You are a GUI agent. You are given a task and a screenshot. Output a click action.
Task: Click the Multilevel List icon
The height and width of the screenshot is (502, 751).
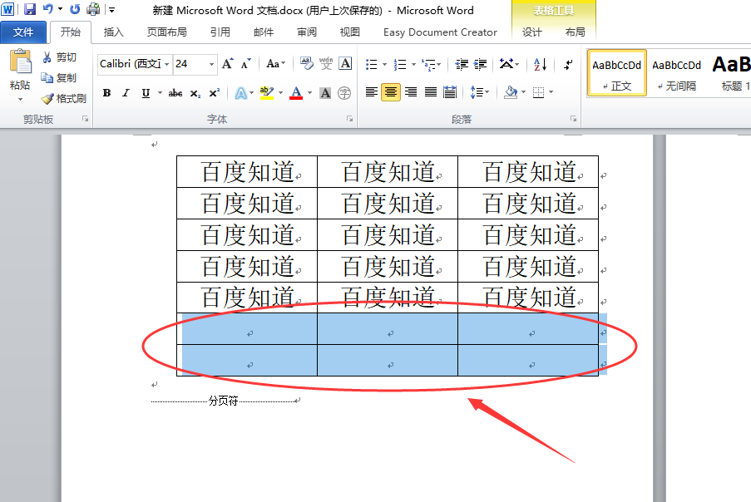pos(428,64)
